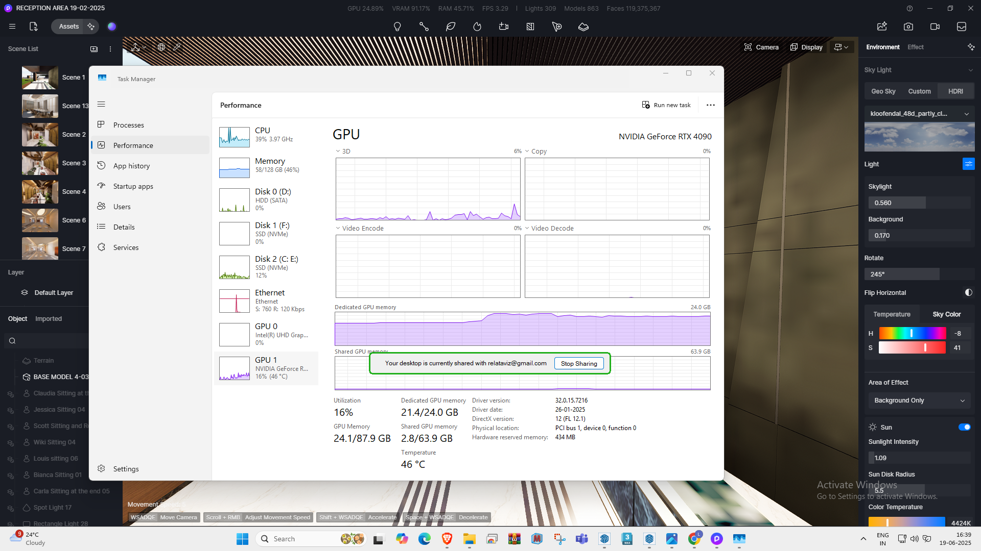Open Task Manager Settings
Image resolution: width=981 pixels, height=551 pixels.
coord(150,469)
